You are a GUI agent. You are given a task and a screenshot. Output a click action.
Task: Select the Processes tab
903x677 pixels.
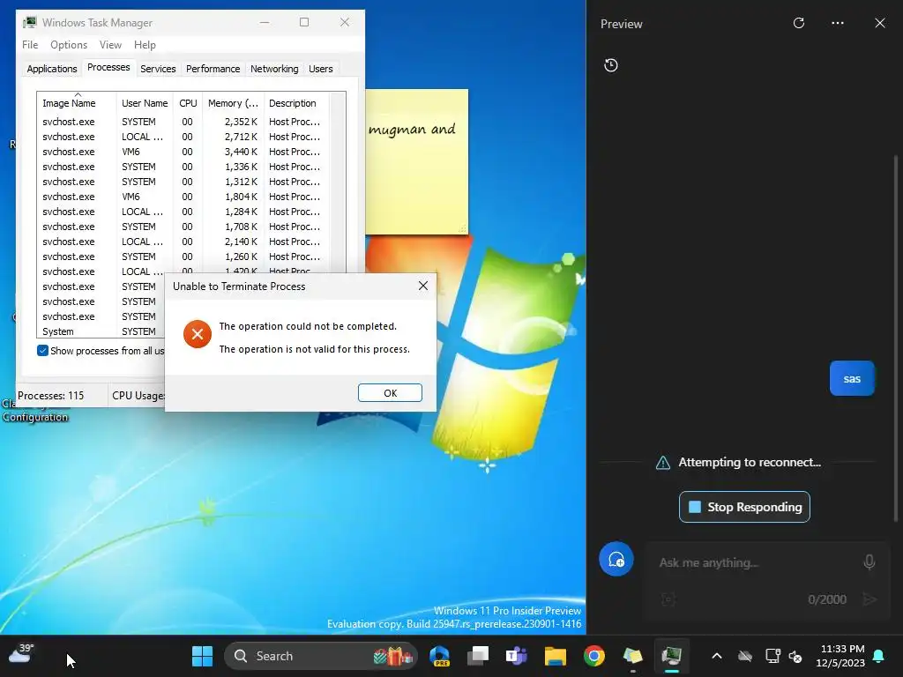point(108,67)
